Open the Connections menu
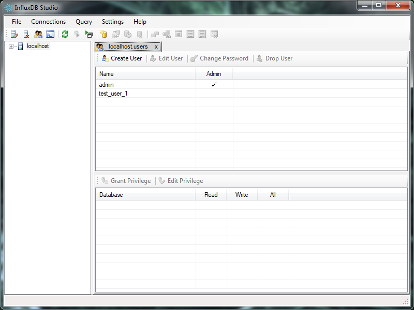This screenshot has width=414, height=310. [48, 22]
